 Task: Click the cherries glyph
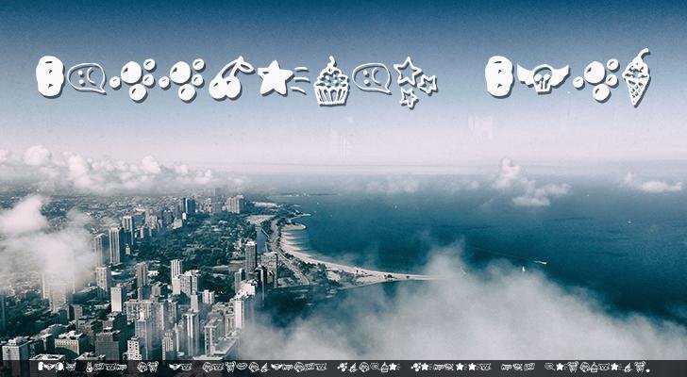229,78
